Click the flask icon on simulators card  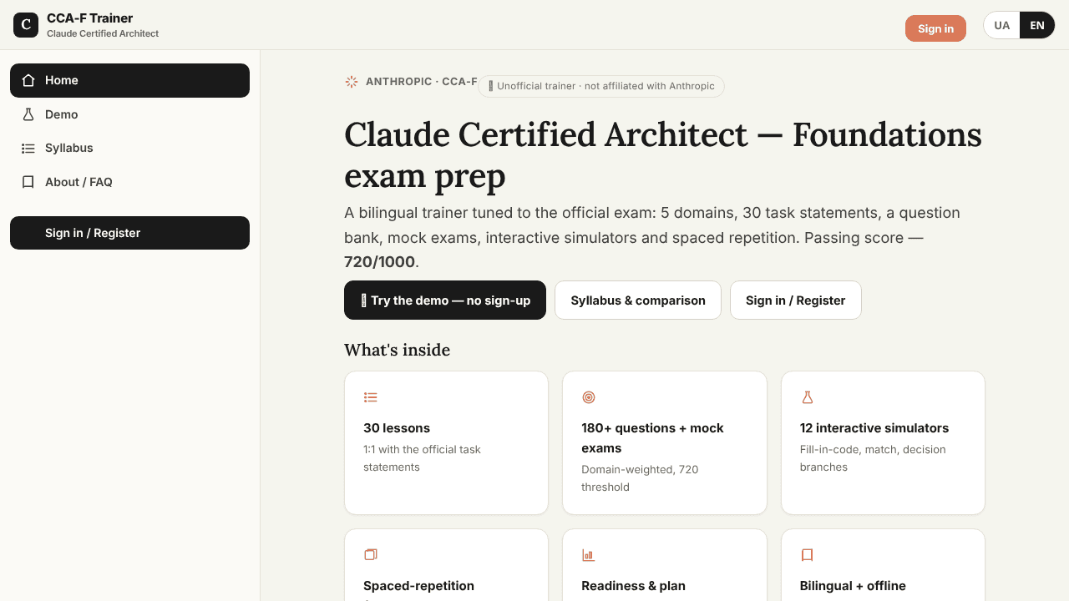pyautogui.click(x=808, y=397)
